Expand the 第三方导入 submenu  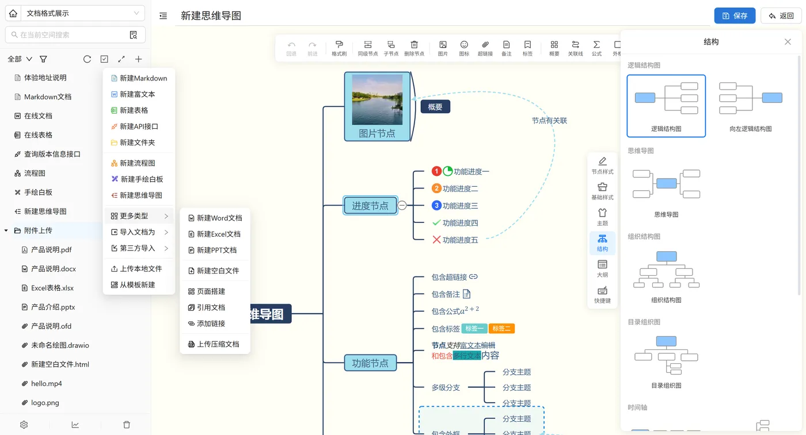(x=139, y=248)
